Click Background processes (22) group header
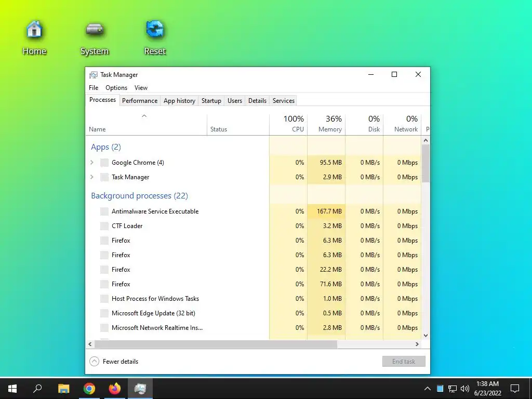 coord(139,196)
